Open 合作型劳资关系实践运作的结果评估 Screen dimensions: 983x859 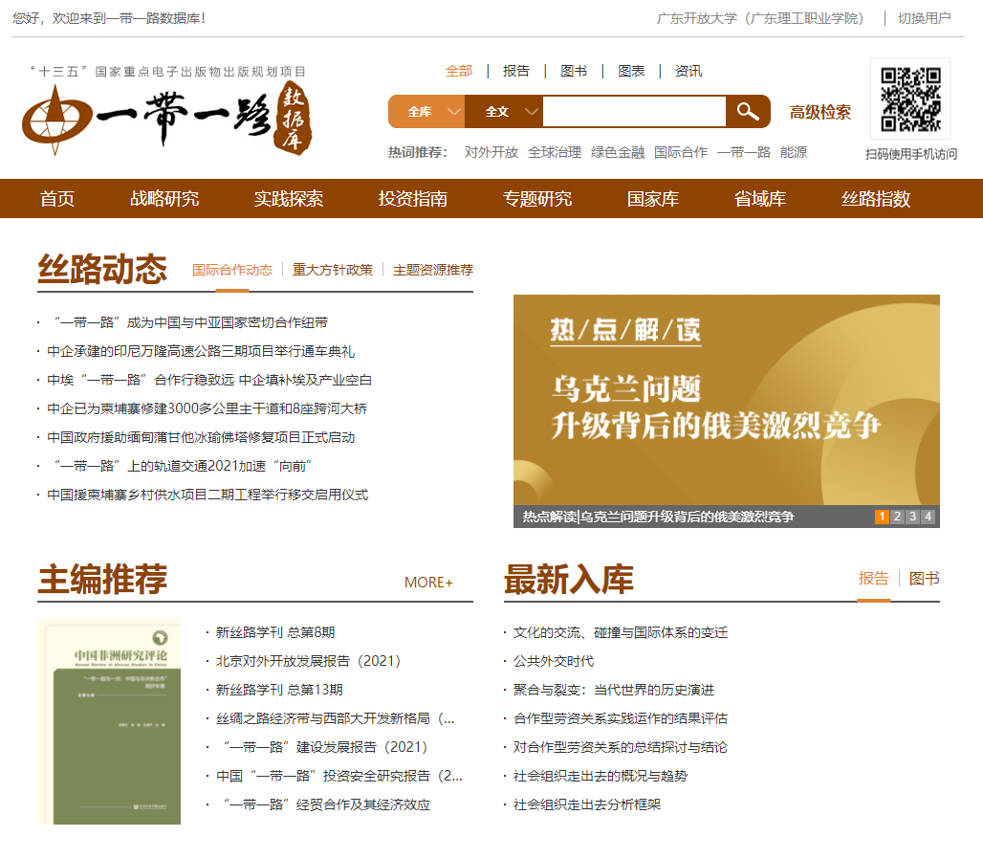620,718
